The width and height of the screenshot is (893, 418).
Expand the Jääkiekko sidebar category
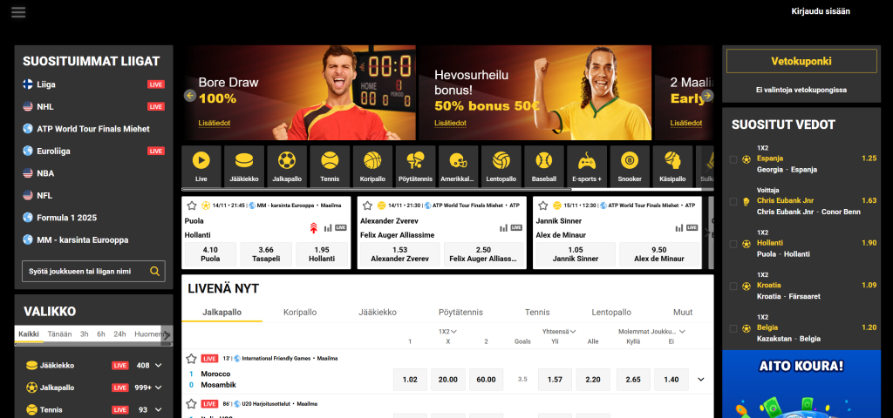158,365
